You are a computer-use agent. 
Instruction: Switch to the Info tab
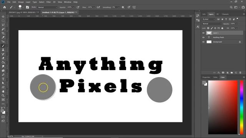pos(204,14)
